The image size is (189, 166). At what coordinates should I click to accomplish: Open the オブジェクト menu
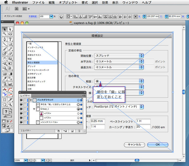click(x=68, y=2)
